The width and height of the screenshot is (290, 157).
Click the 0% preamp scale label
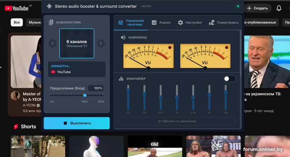pos(52,102)
